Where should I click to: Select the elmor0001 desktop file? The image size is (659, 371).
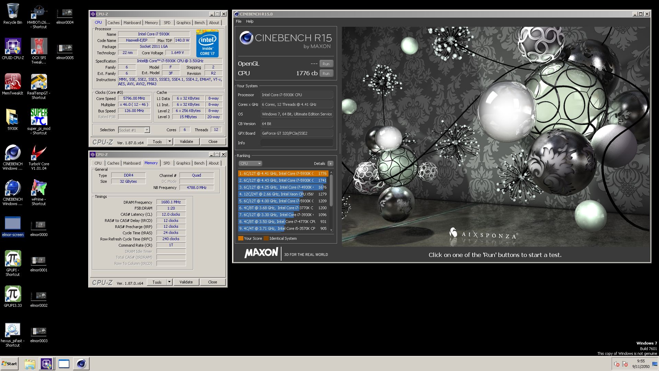[x=39, y=263]
